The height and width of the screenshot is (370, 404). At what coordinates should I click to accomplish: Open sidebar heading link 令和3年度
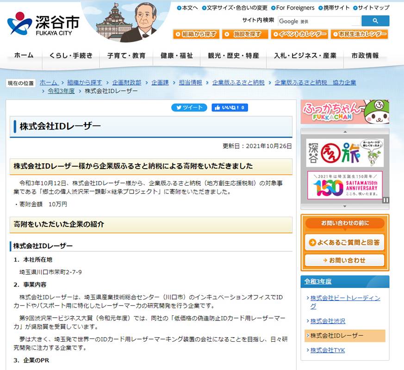318,282
